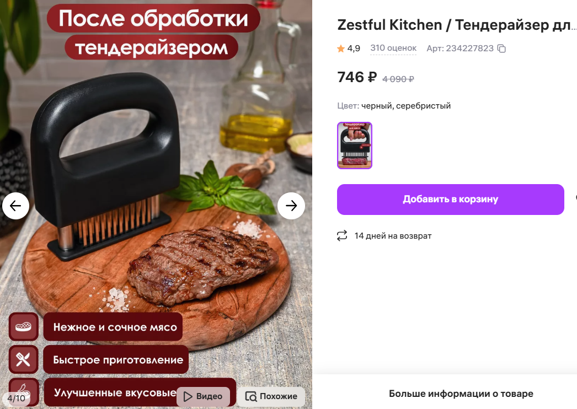This screenshot has width=577, height=409.
Task: Click the 746 ₽ price
Action: (357, 77)
